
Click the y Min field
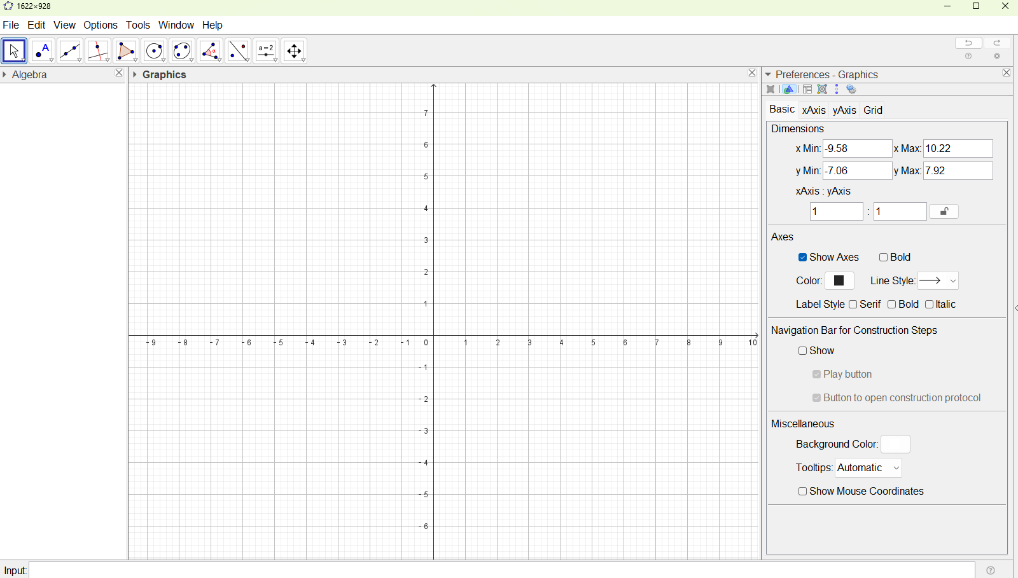[858, 171]
